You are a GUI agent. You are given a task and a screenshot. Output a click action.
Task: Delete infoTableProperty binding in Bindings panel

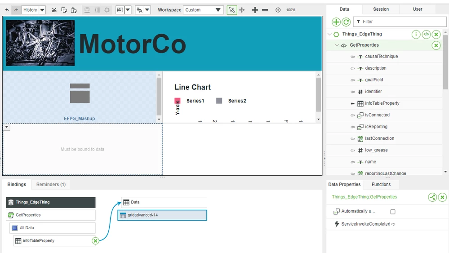[95, 241]
